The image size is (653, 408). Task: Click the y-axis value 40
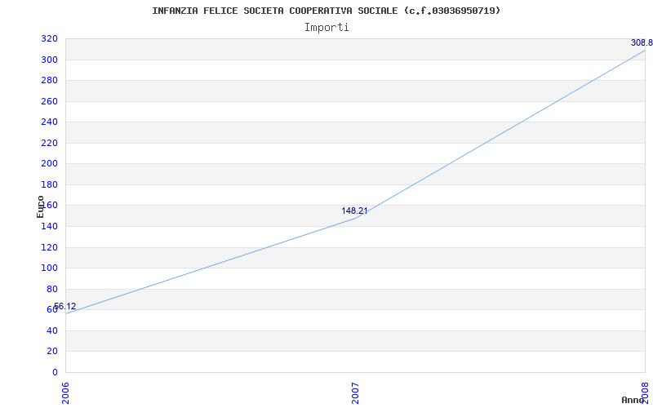tap(52, 330)
